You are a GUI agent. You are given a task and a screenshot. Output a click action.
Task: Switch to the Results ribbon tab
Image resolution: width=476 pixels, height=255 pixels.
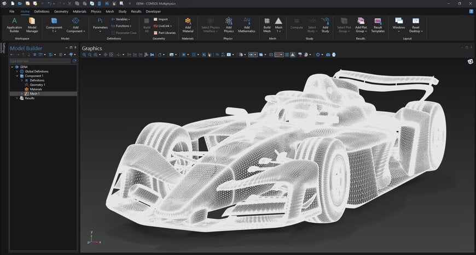click(x=136, y=11)
